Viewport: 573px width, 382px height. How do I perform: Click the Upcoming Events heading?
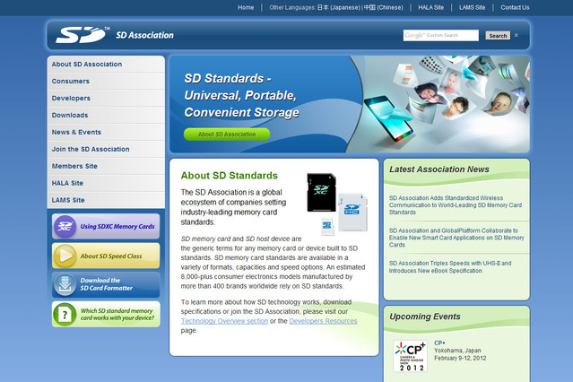[425, 317]
